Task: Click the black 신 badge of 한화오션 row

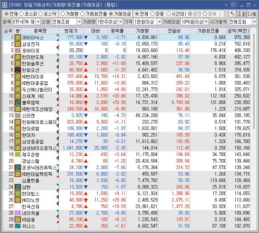Action: 18,70
